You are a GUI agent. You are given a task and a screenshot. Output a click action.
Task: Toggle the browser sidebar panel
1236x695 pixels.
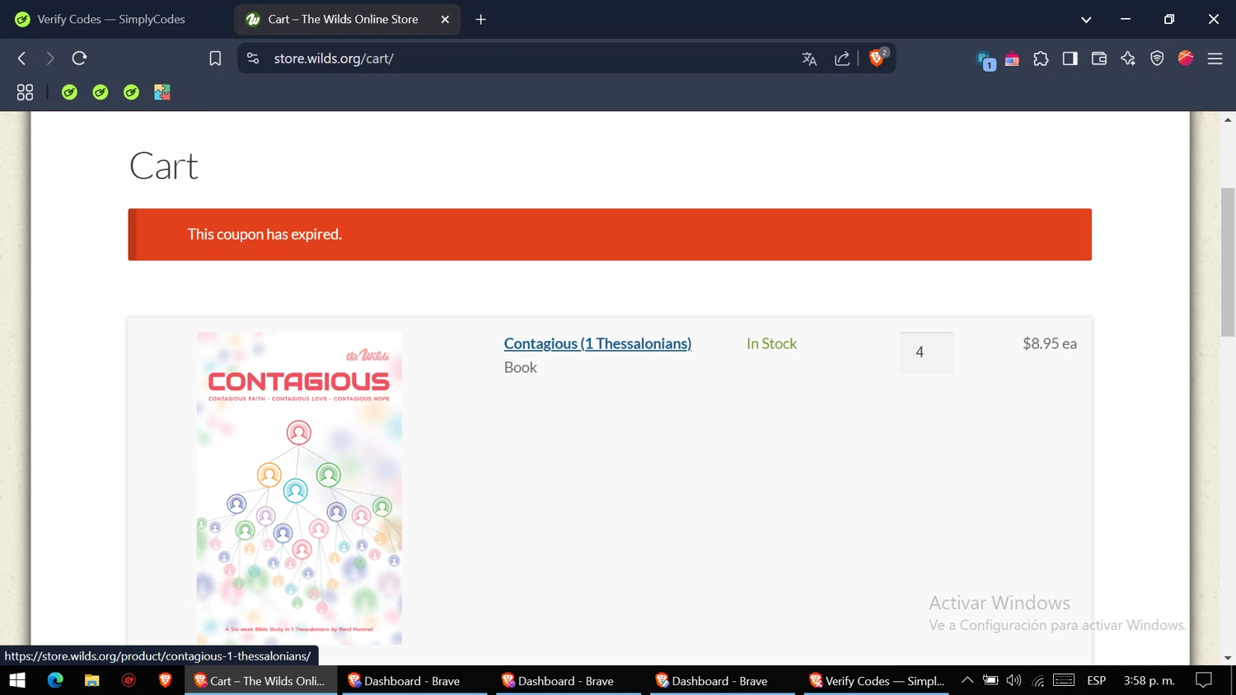pyautogui.click(x=1070, y=58)
